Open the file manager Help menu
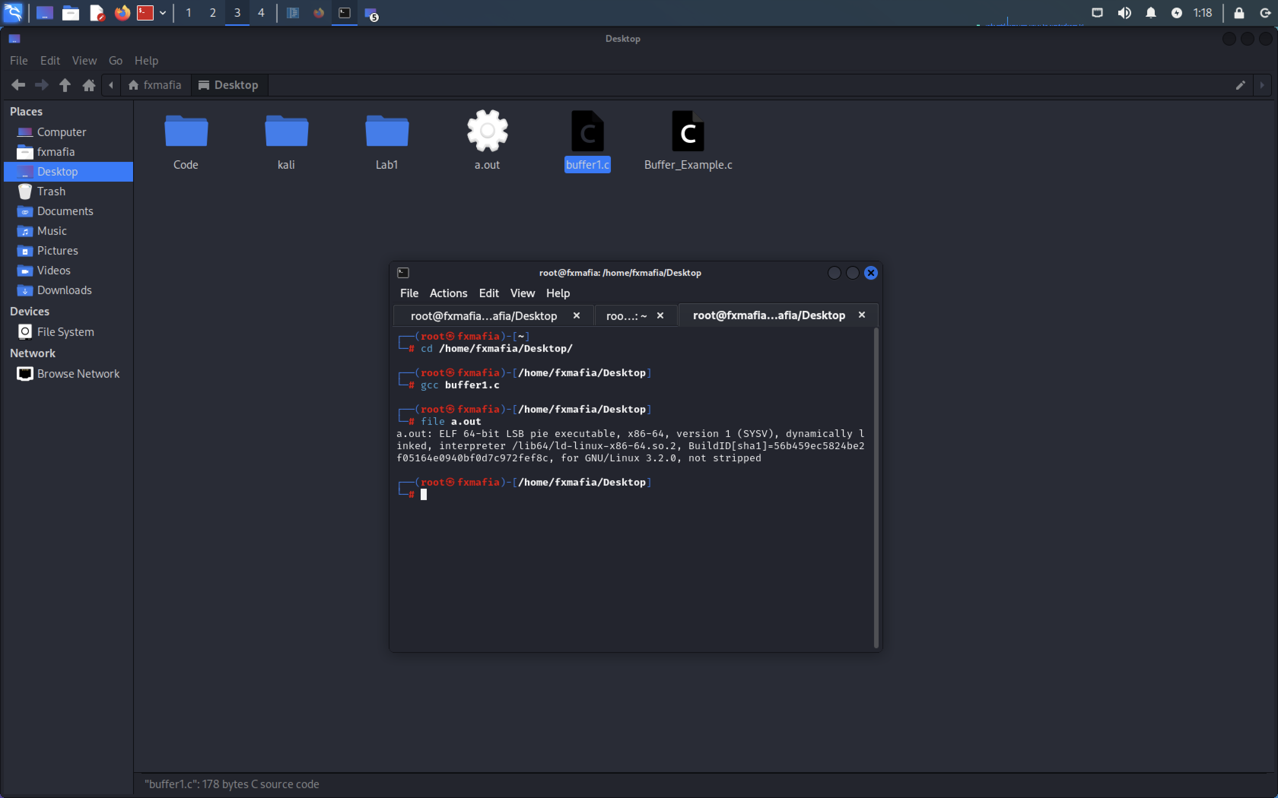The width and height of the screenshot is (1278, 798). tap(146, 61)
